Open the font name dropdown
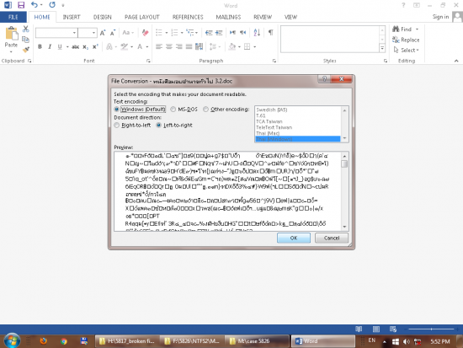 pyautogui.click(x=74, y=33)
